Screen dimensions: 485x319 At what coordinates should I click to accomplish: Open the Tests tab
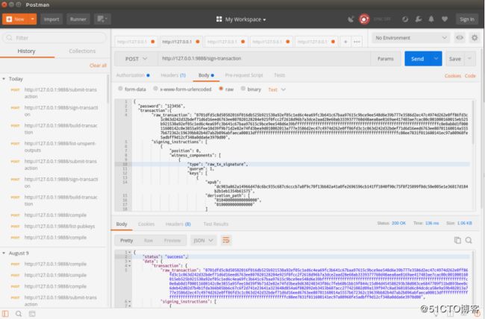279,75
